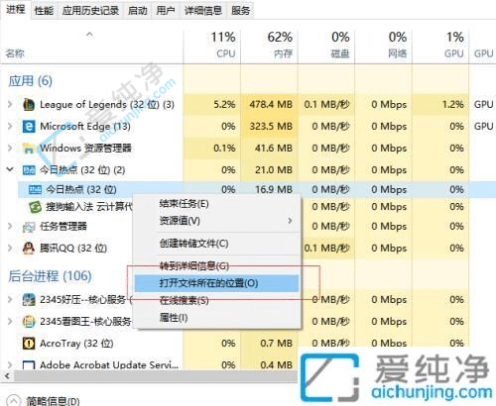Expand the 腾讯QQ (32 位) entry
Image resolution: width=496 pixels, height=406 pixels.
coord(10,249)
